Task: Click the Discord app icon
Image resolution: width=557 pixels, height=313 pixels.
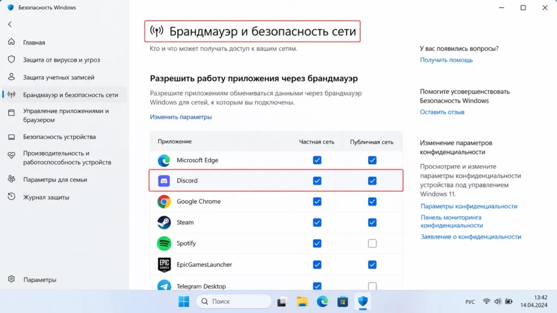Action: pyautogui.click(x=164, y=180)
